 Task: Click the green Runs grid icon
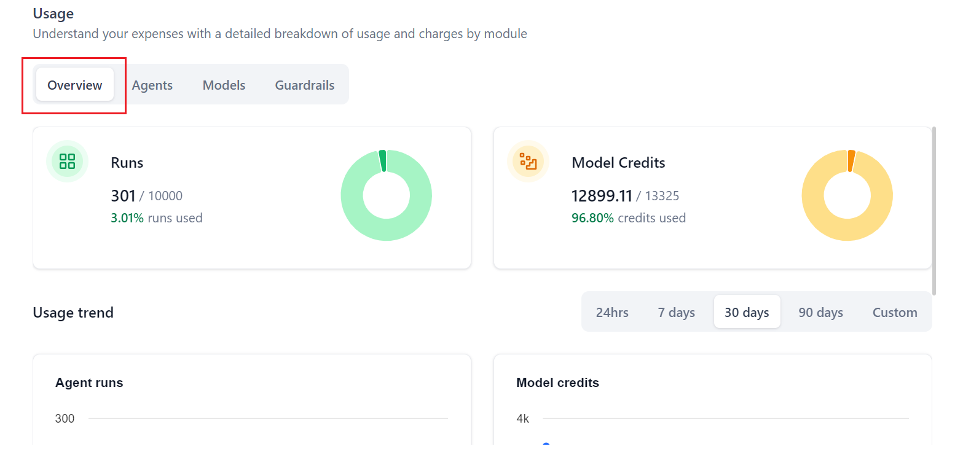tap(67, 162)
